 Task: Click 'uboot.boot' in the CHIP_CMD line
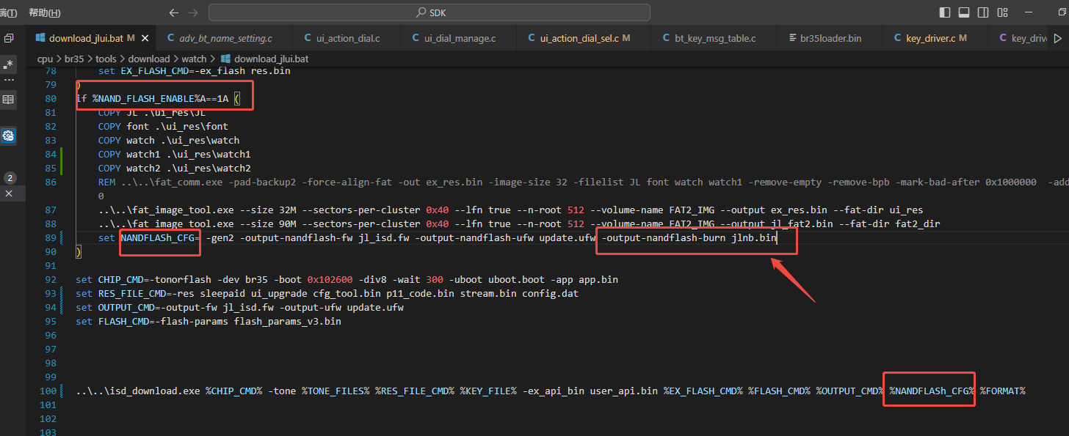(519, 280)
